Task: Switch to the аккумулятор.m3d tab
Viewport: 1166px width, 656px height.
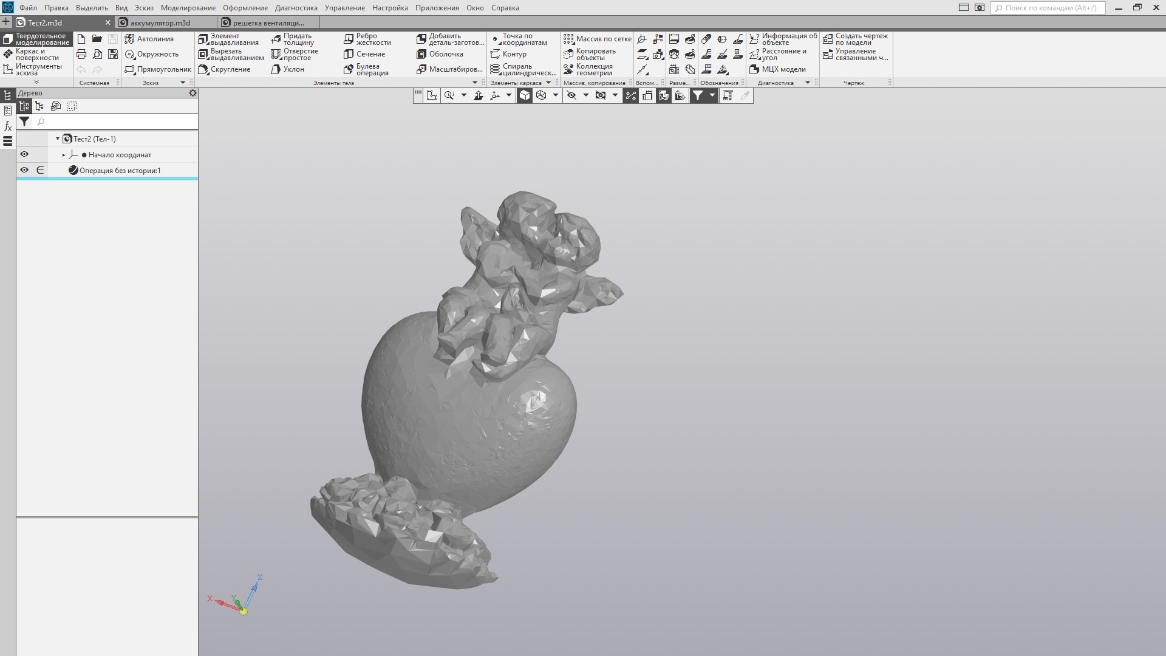Action: (160, 22)
